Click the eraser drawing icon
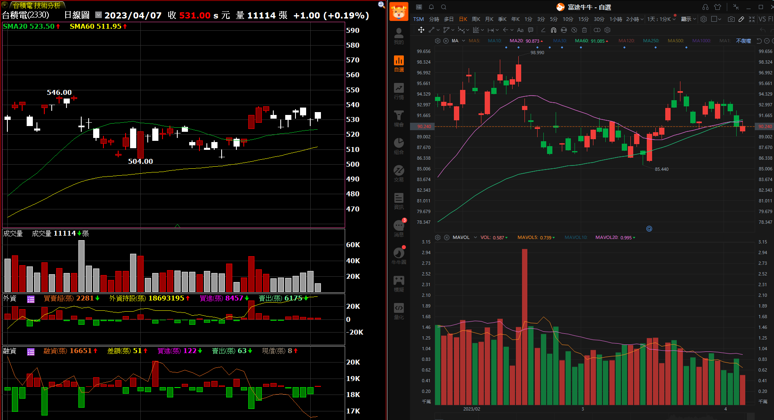The image size is (774, 420). pyautogui.click(x=543, y=30)
